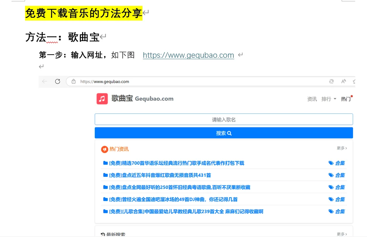
Task: Expand 更多 next to 最新搜索
Action: tap(341, 234)
